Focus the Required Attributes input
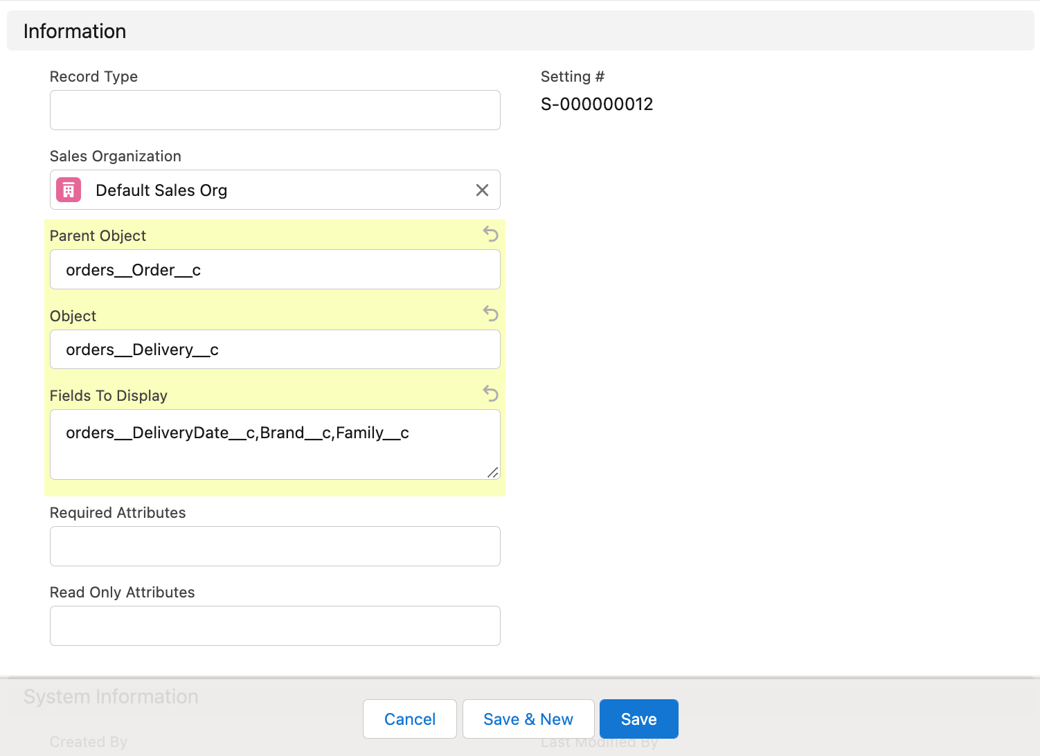The height and width of the screenshot is (756, 1040). (275, 546)
